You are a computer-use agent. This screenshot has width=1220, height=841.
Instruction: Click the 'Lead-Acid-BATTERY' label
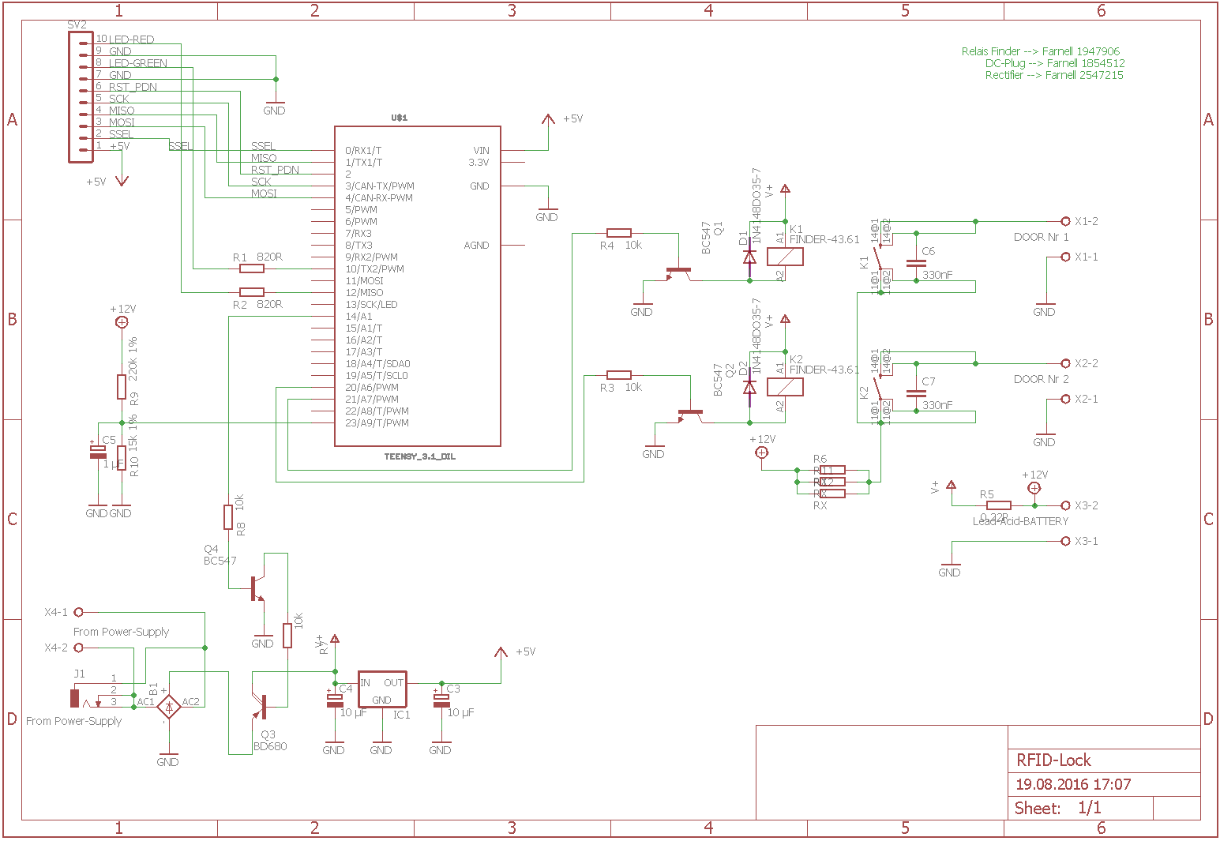coord(1020,521)
